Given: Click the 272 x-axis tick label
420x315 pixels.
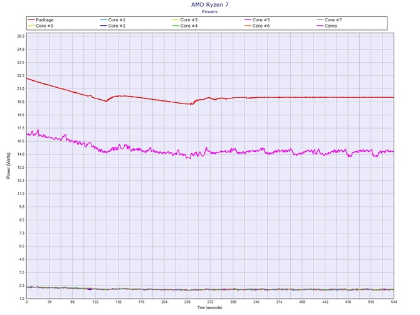Looking at the screenshot, I should (210, 302).
